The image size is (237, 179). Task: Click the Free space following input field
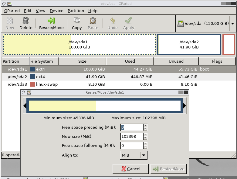(x=132, y=145)
